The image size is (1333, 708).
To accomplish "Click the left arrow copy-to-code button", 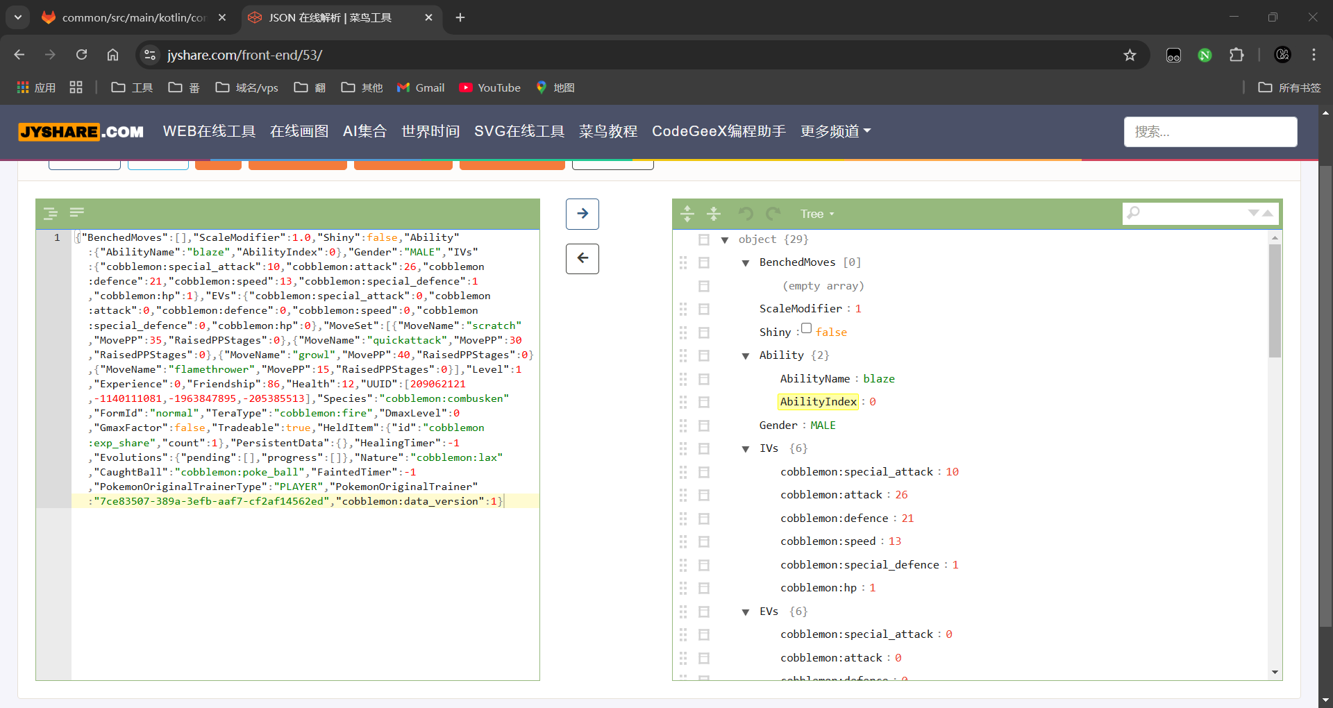I will pyautogui.click(x=582, y=258).
